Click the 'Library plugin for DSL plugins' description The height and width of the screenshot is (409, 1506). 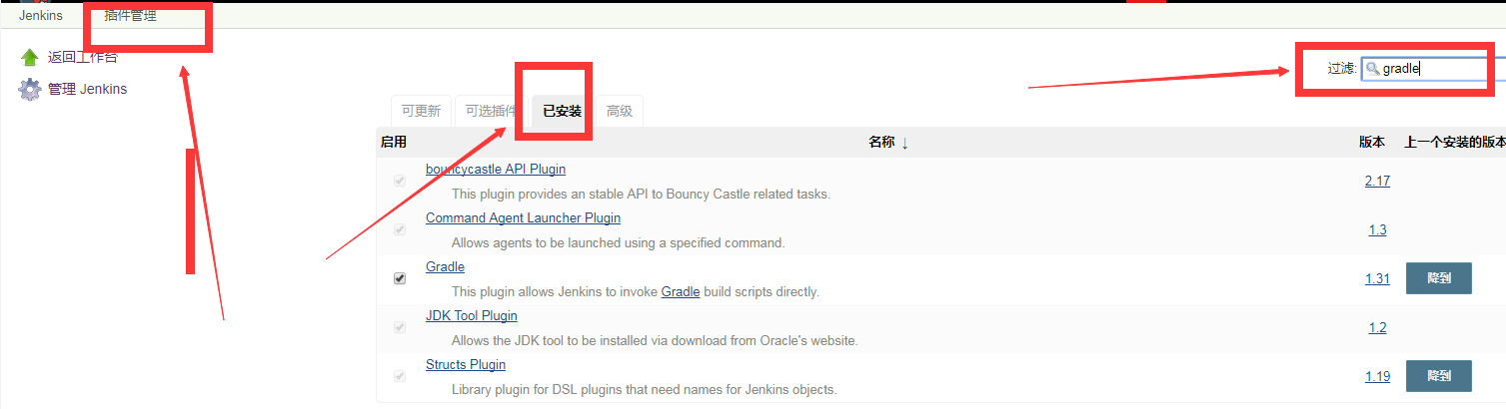tap(644, 389)
